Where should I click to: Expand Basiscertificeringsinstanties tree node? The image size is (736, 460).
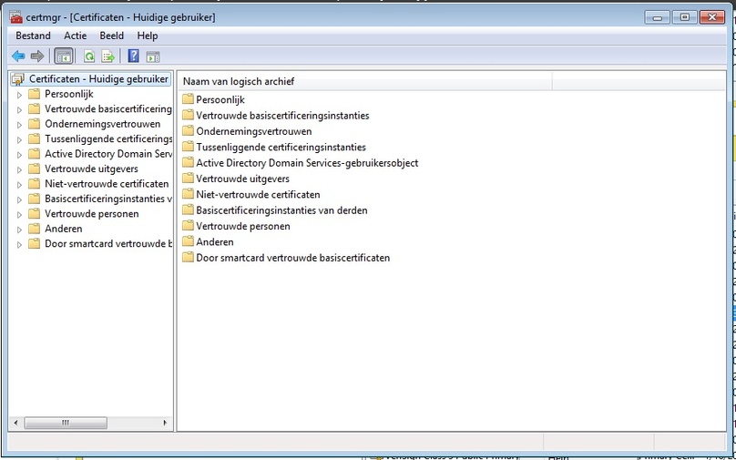click(19, 199)
